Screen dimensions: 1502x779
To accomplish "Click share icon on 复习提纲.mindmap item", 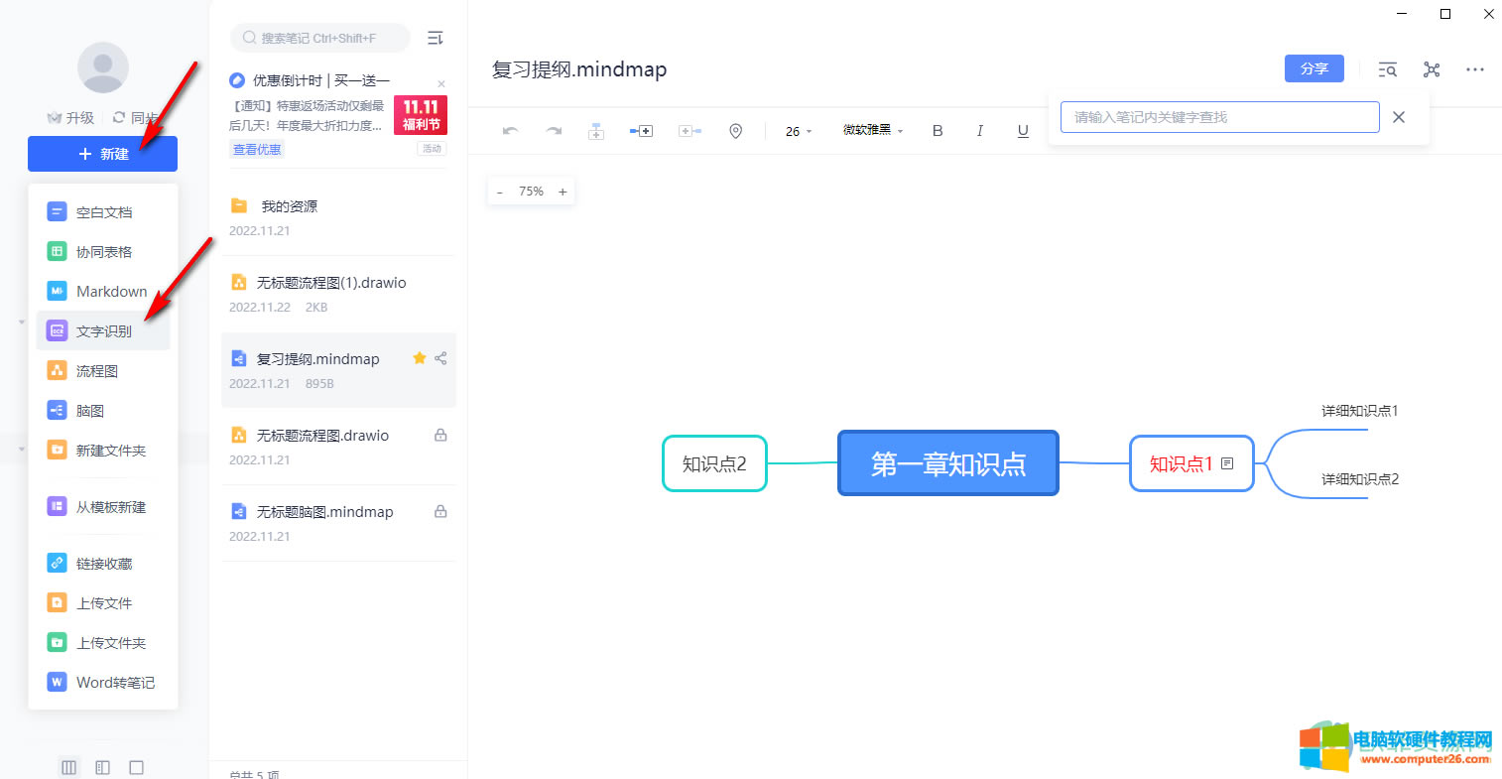I will coord(440,358).
